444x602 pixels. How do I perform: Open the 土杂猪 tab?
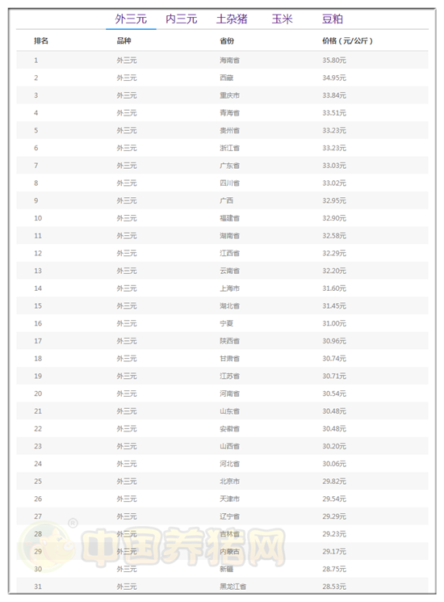pos(232,19)
